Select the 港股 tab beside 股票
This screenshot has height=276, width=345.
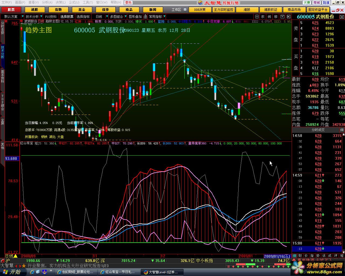34,9
